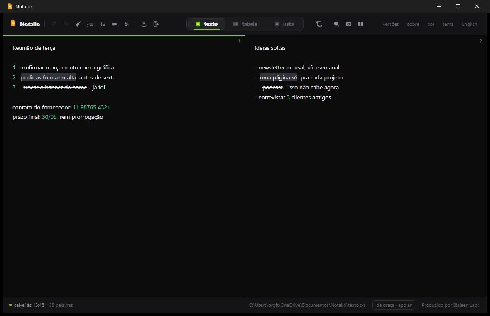Viewport: 490px width, 316px height.
Task: Click the file path texto.txt in status bar
Action: 307,305
